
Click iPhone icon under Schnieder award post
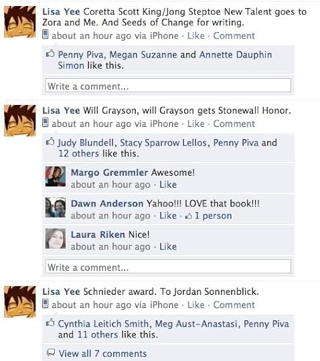[x=46, y=304]
